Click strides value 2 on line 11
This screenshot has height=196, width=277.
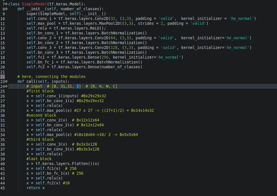tap(162, 23)
